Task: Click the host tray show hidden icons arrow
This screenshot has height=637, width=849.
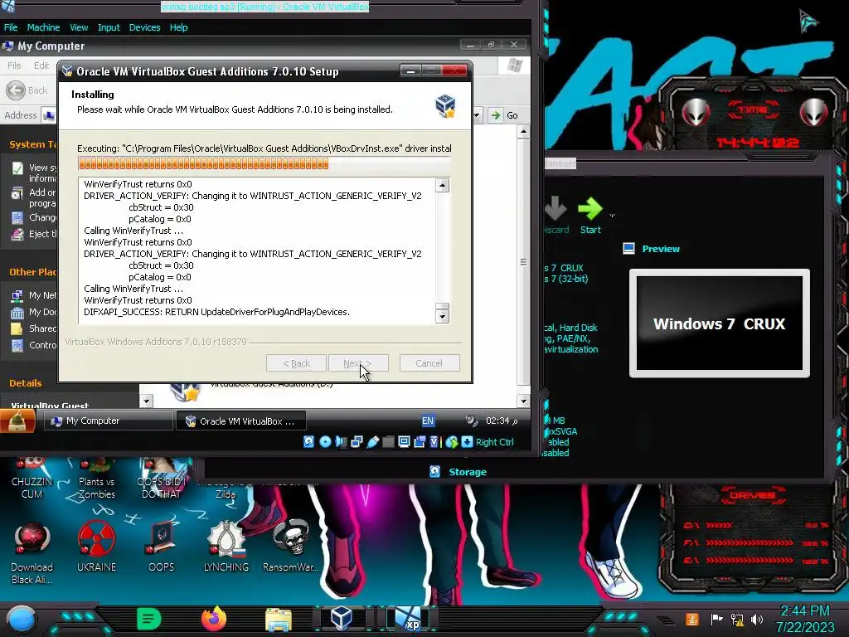Action: [x=666, y=620]
